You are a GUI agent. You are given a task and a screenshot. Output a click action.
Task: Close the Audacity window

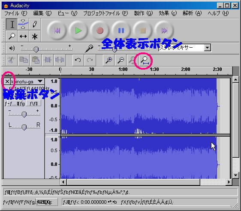tap(235, 6)
